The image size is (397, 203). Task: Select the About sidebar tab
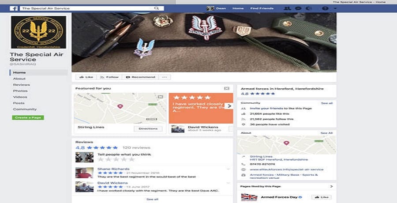[19, 79]
